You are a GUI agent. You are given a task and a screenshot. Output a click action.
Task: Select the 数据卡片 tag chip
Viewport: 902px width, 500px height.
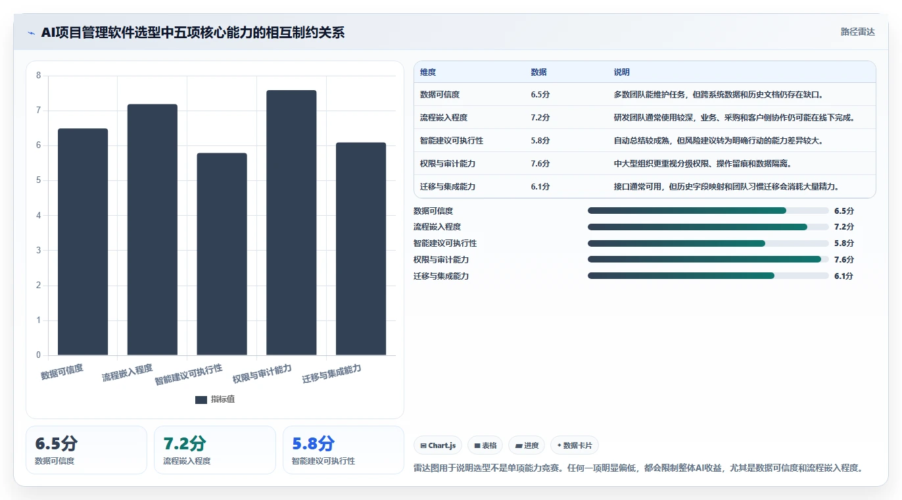click(x=575, y=445)
